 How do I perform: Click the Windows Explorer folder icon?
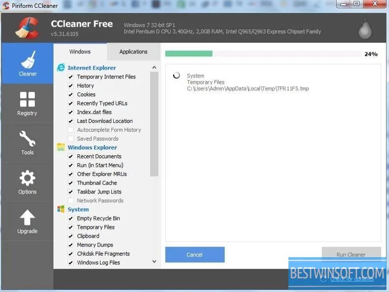coord(61,147)
